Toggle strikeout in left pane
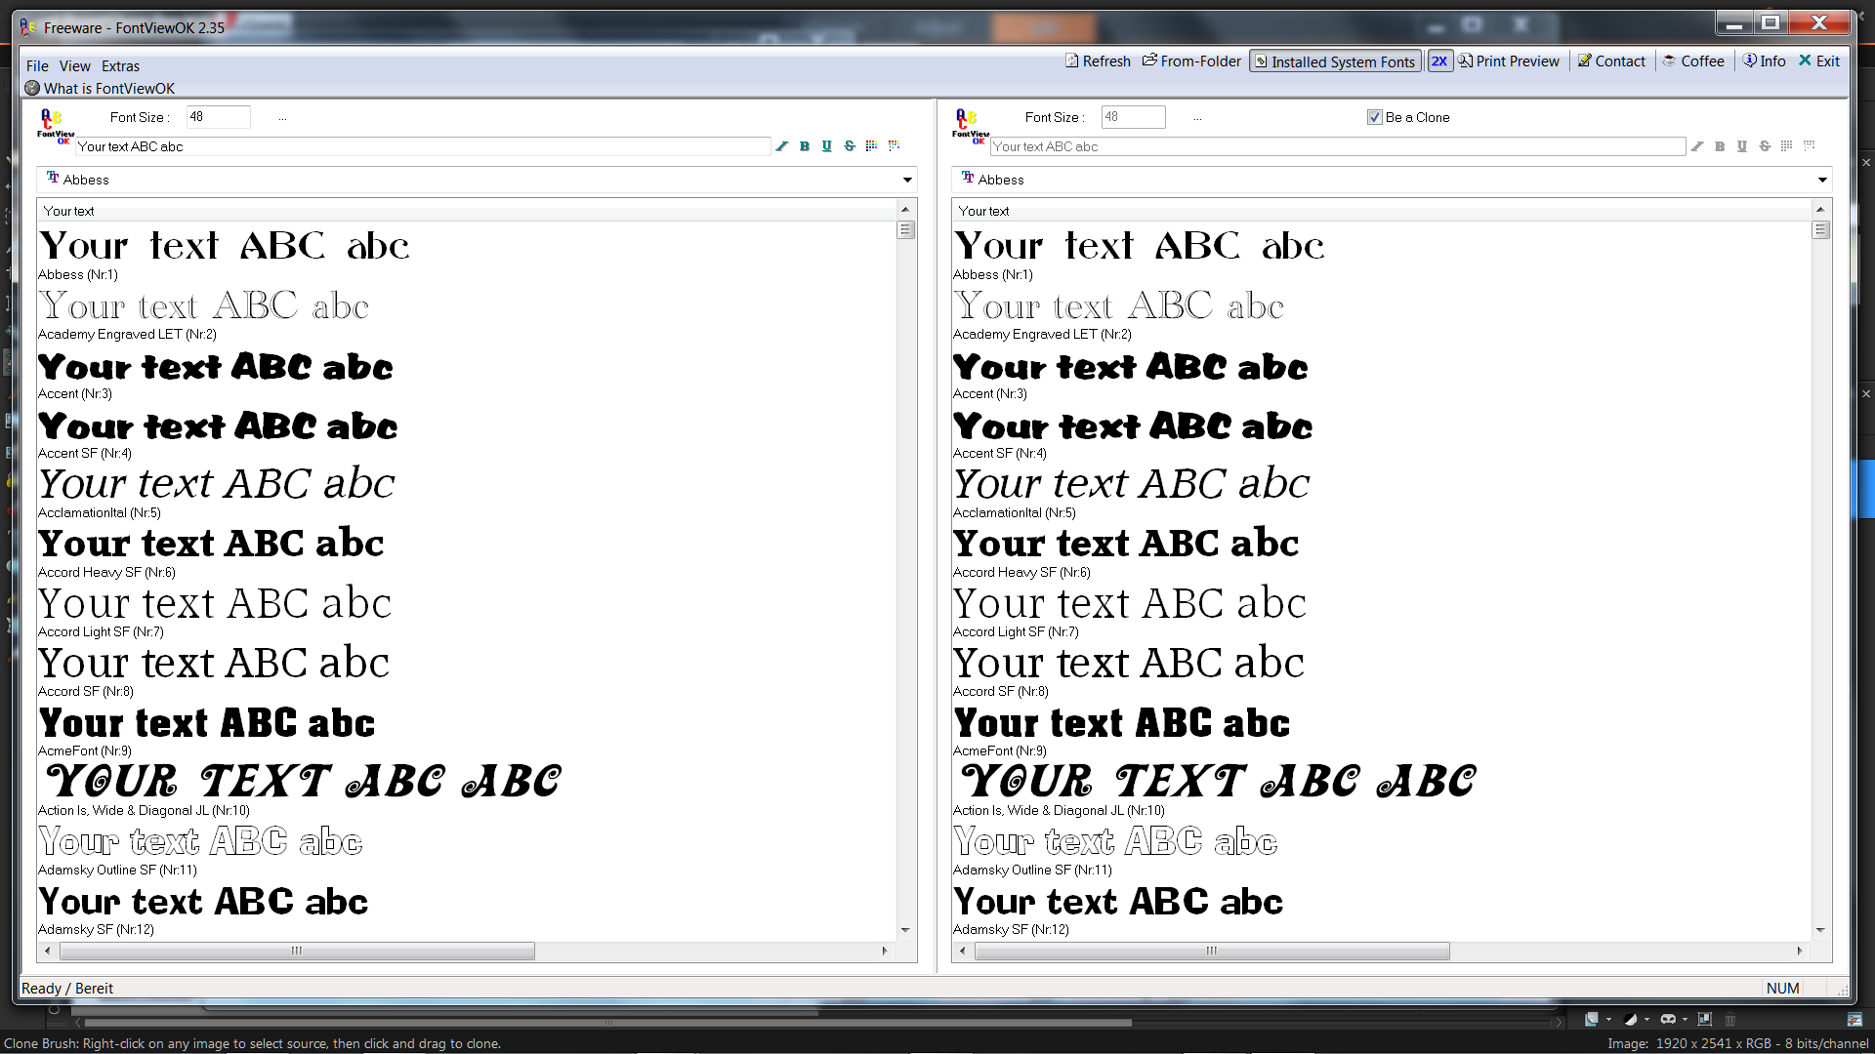The height and width of the screenshot is (1054, 1875). coord(850,146)
